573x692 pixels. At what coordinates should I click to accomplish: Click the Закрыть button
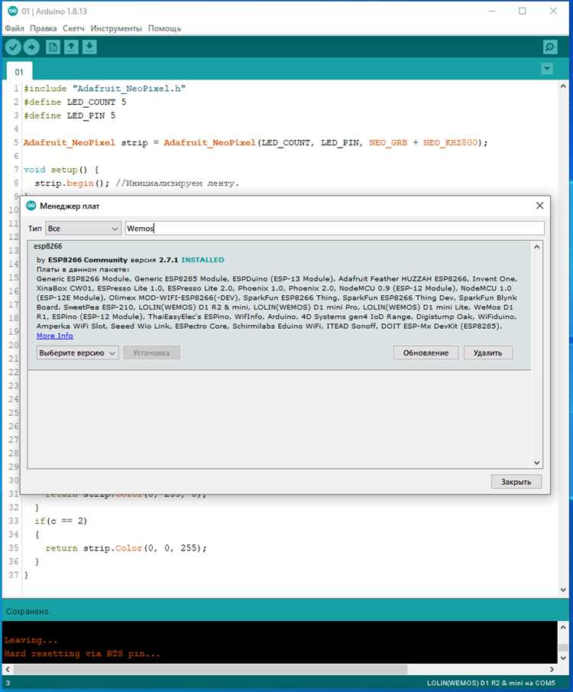[516, 482]
